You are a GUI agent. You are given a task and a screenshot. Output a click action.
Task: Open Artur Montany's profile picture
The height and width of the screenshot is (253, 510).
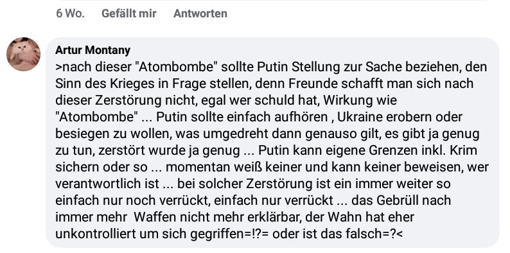coord(23,55)
